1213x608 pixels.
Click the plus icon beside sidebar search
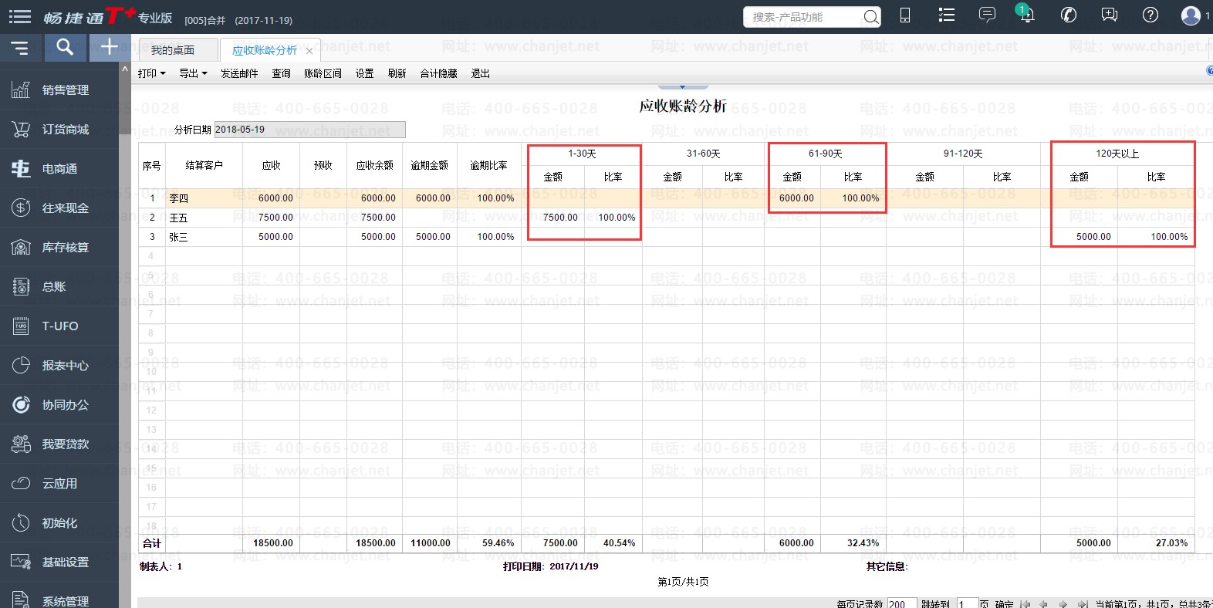(110, 47)
